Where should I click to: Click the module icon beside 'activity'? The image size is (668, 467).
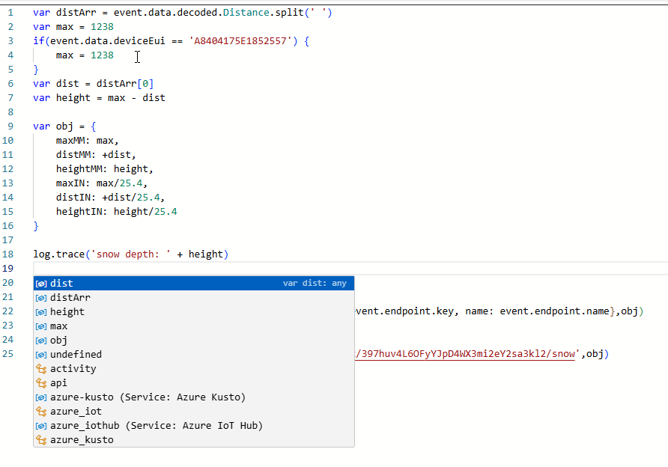tap(41, 369)
